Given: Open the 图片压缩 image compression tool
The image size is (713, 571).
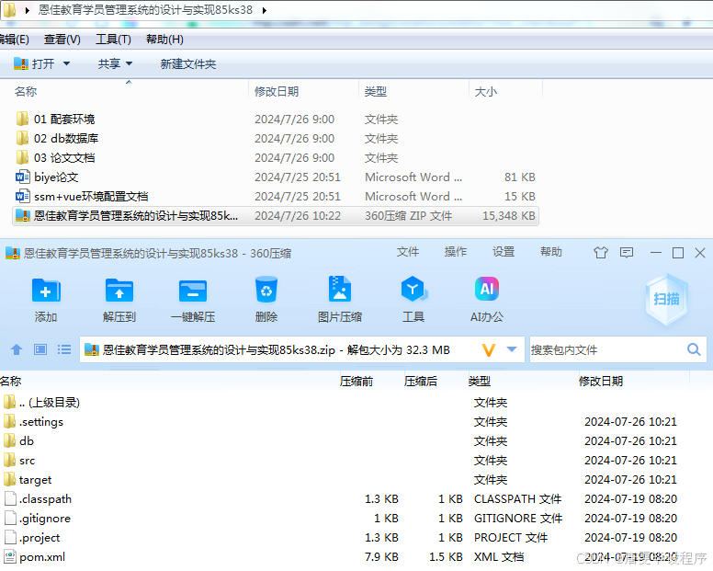Looking at the screenshot, I should (x=340, y=289).
